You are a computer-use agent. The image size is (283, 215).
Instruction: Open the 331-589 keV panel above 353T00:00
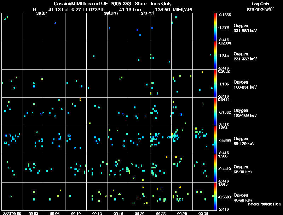point(12,27)
